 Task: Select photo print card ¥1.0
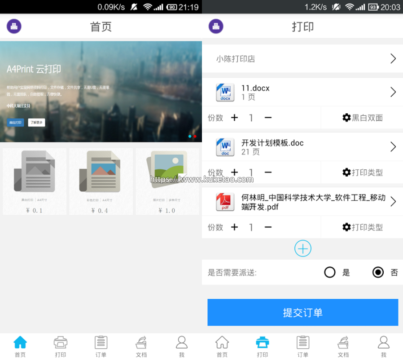coord(167,182)
